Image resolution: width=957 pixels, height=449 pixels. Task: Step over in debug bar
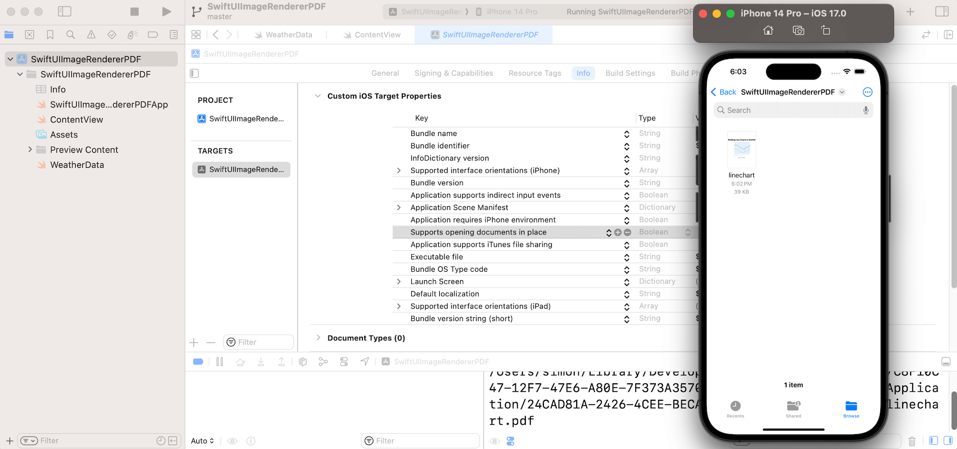(x=240, y=362)
